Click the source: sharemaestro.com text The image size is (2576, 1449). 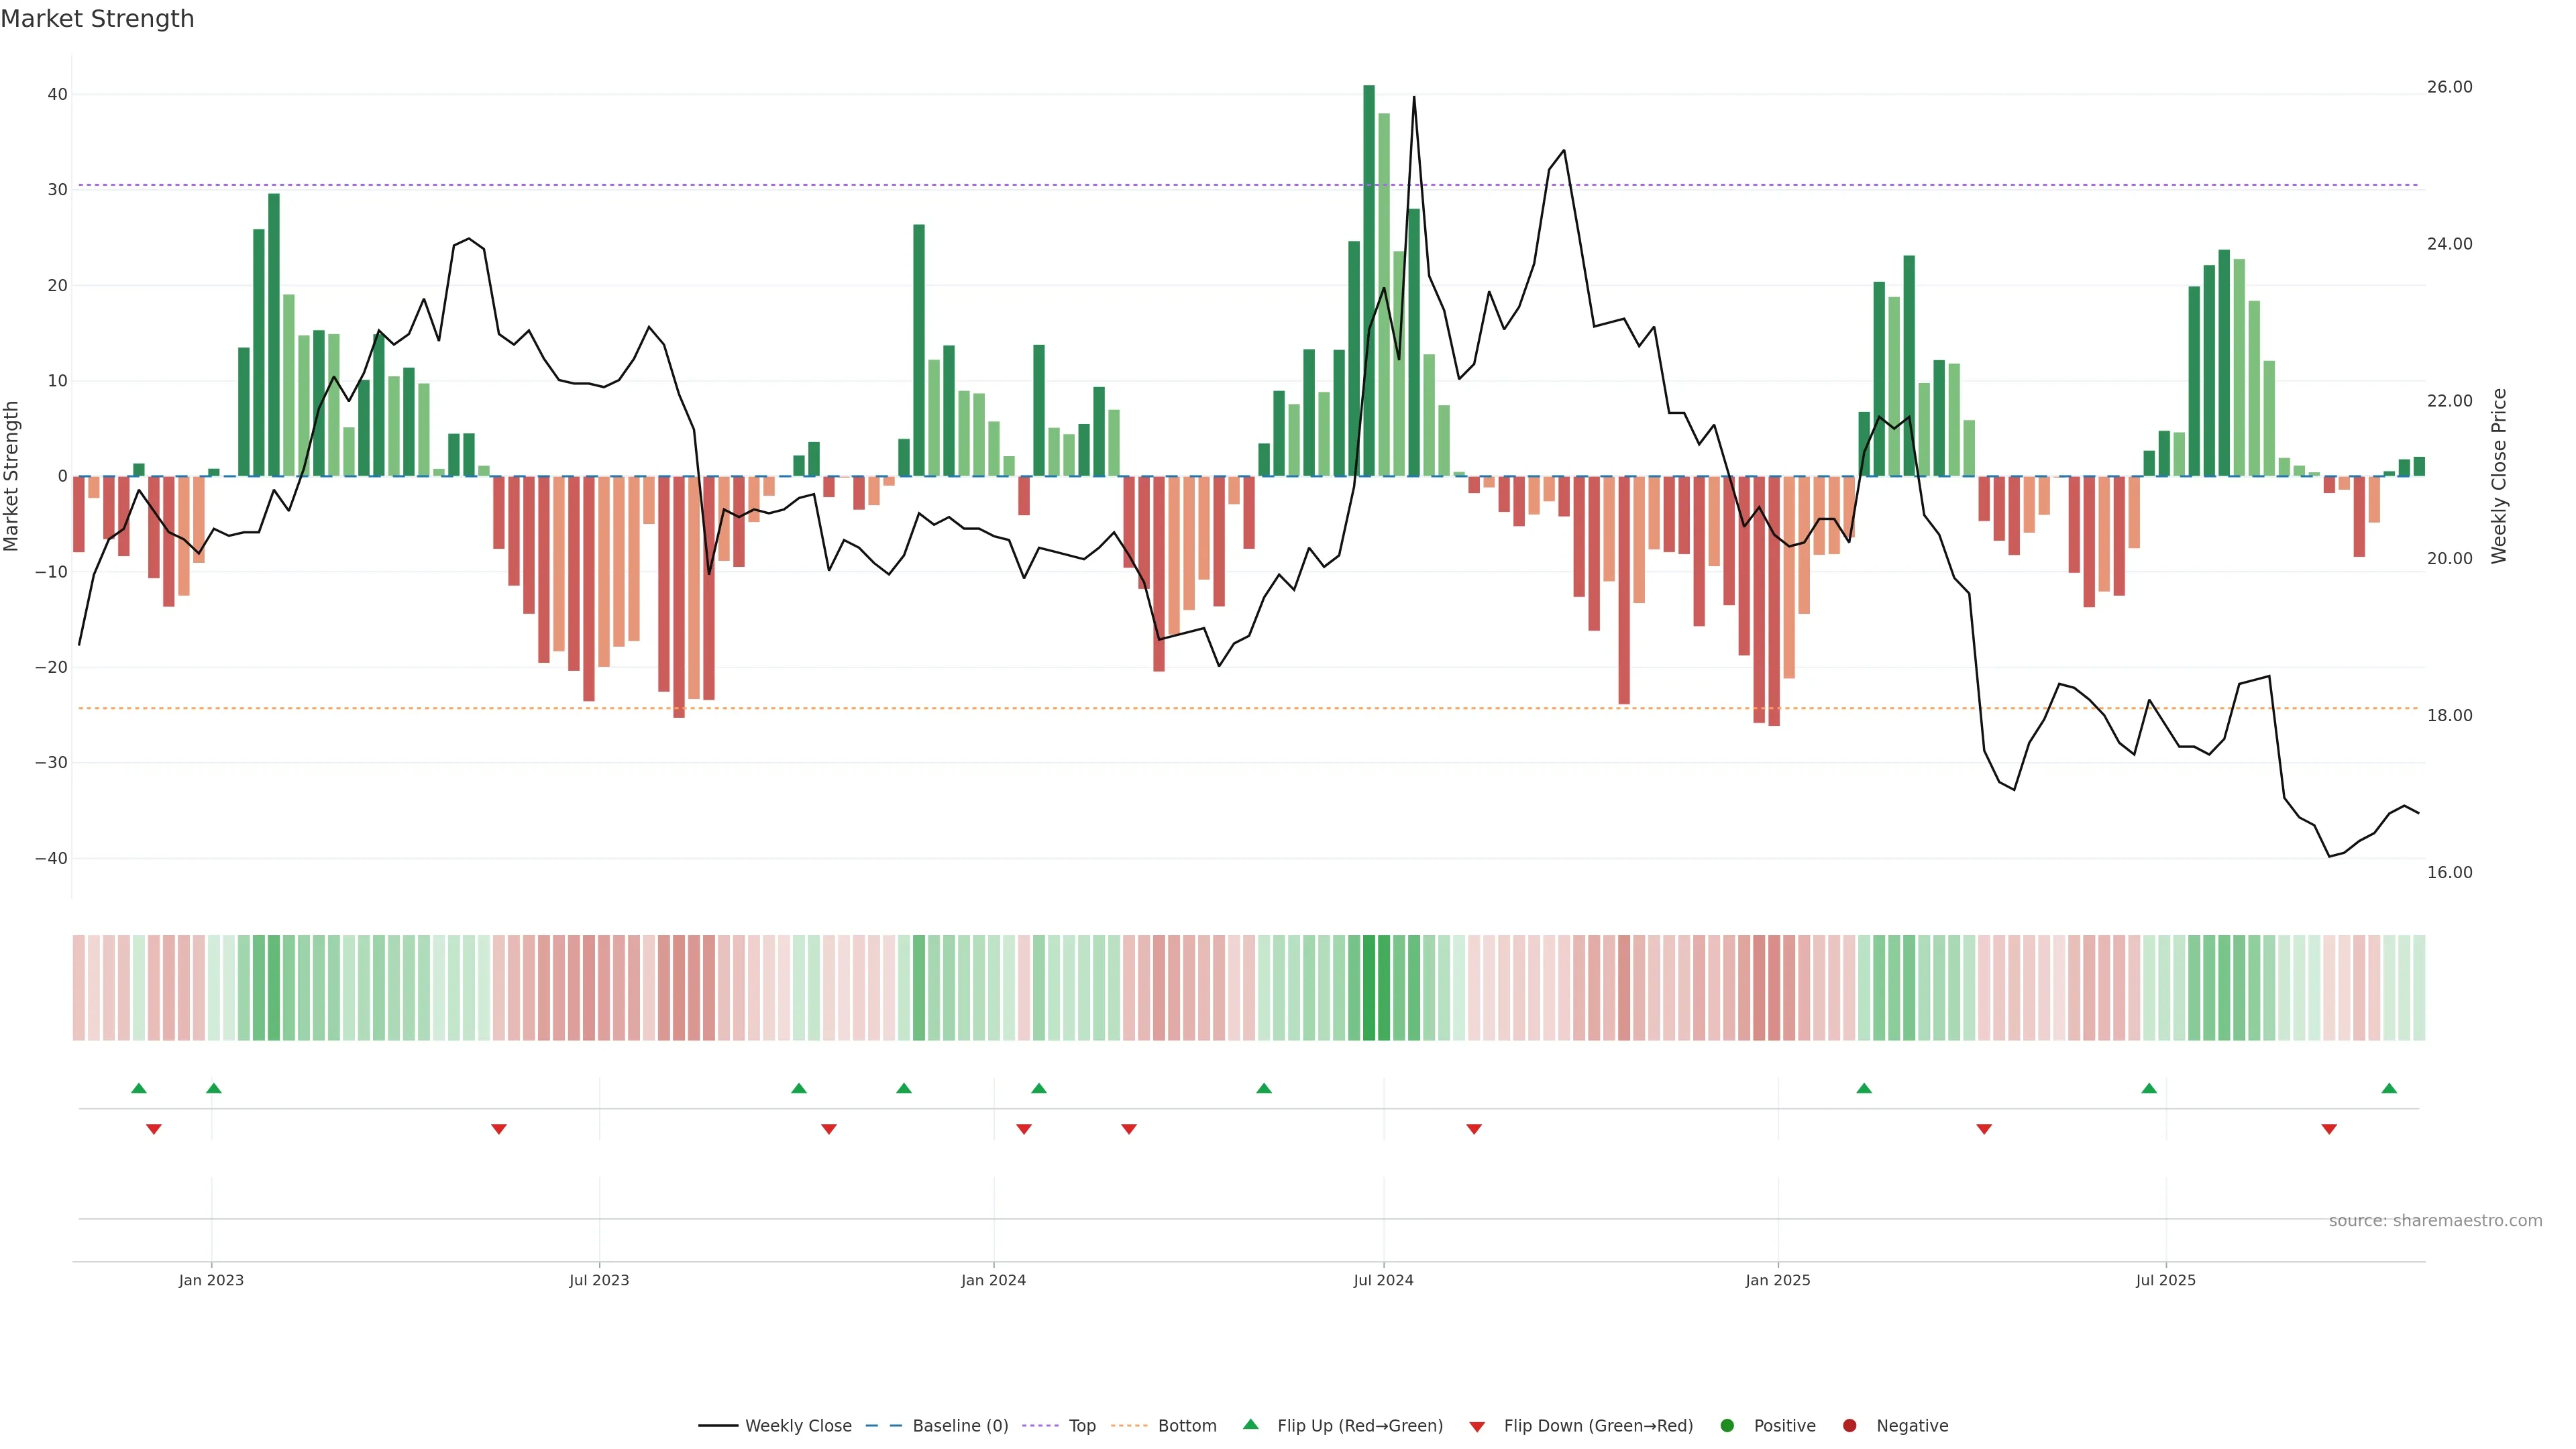click(2435, 1221)
